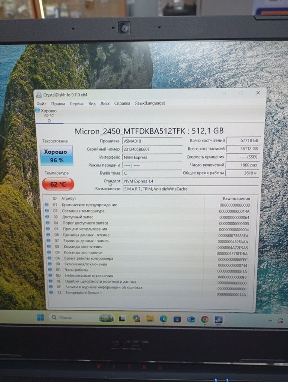The height and width of the screenshot is (382, 288).
Task: Open the Язык(Language) menu
Action: (x=150, y=103)
